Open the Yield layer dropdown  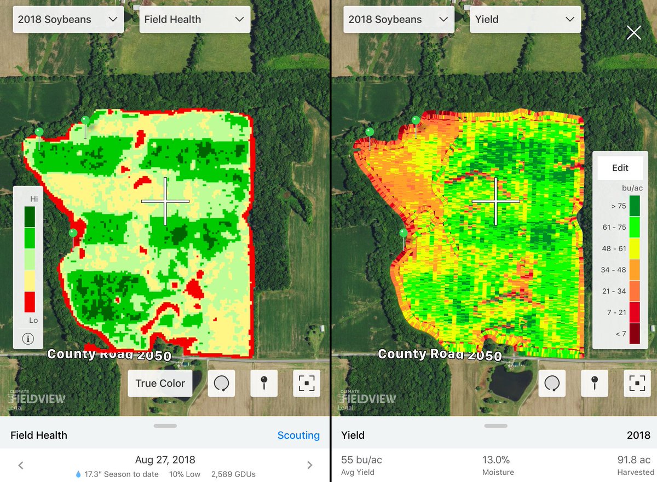click(x=525, y=19)
